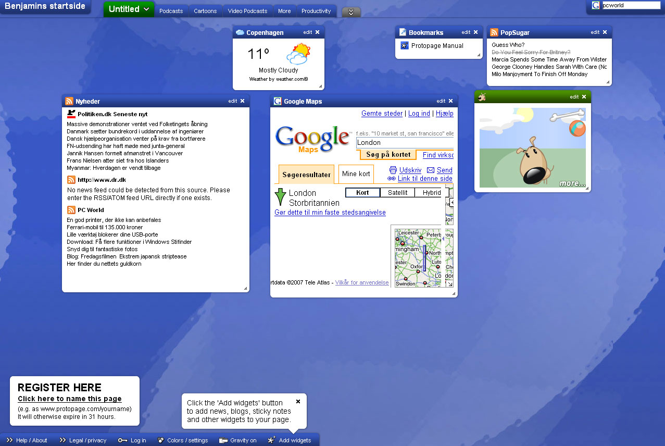The image size is (665, 446).
Task: Click the Oxford area map thumbnail
Action: click(418, 258)
